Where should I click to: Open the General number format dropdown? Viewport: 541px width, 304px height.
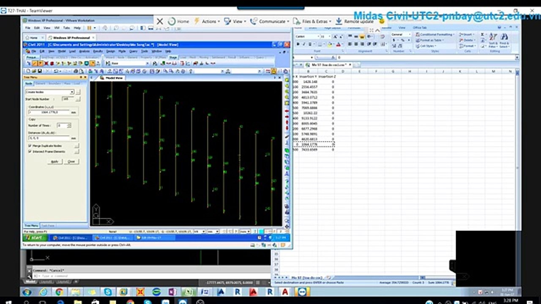tap(400, 34)
